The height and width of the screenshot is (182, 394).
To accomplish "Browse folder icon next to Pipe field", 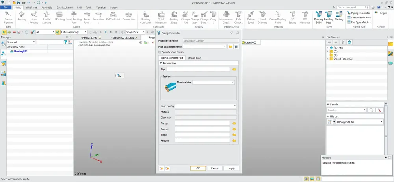I will pyautogui.click(x=234, y=70).
